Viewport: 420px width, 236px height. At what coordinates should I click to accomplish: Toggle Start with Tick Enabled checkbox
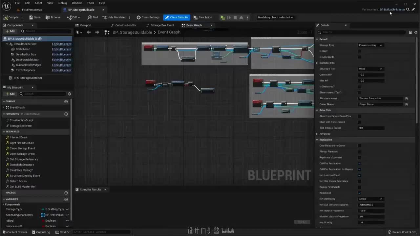tap(359, 122)
